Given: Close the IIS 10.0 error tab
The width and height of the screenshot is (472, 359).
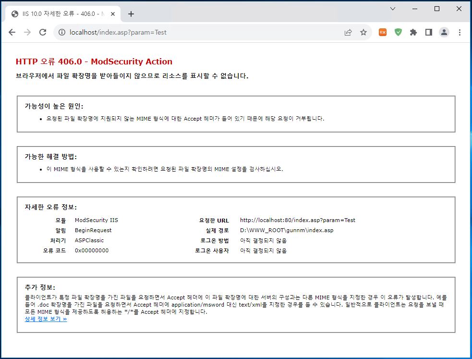Looking at the screenshot, I should (x=112, y=14).
